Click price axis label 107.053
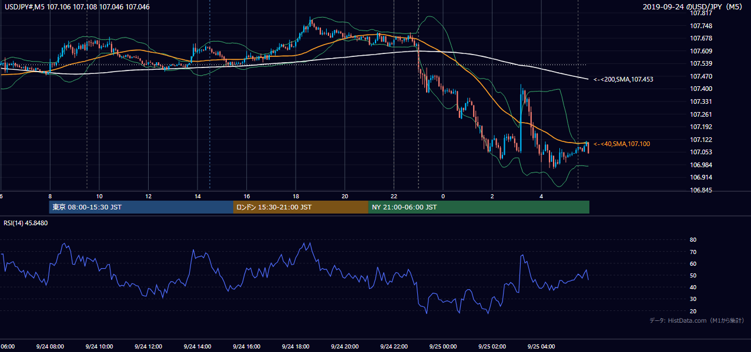Image resolution: width=751 pixels, height=352 pixels. pos(702,152)
